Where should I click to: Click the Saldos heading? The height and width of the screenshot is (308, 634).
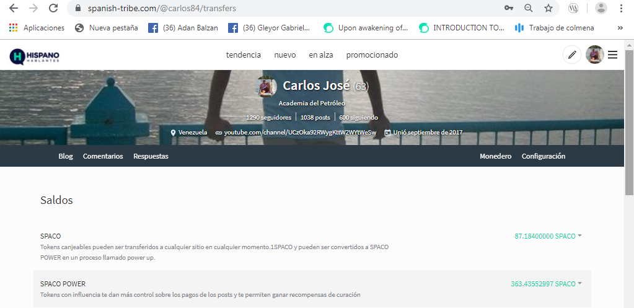point(56,200)
